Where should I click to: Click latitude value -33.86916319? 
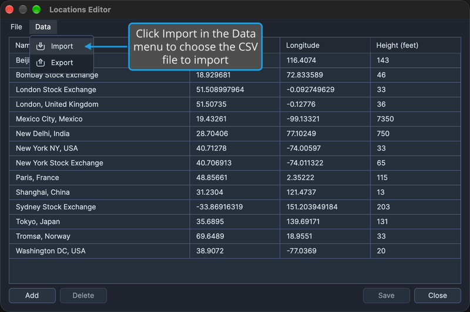pyautogui.click(x=219, y=207)
